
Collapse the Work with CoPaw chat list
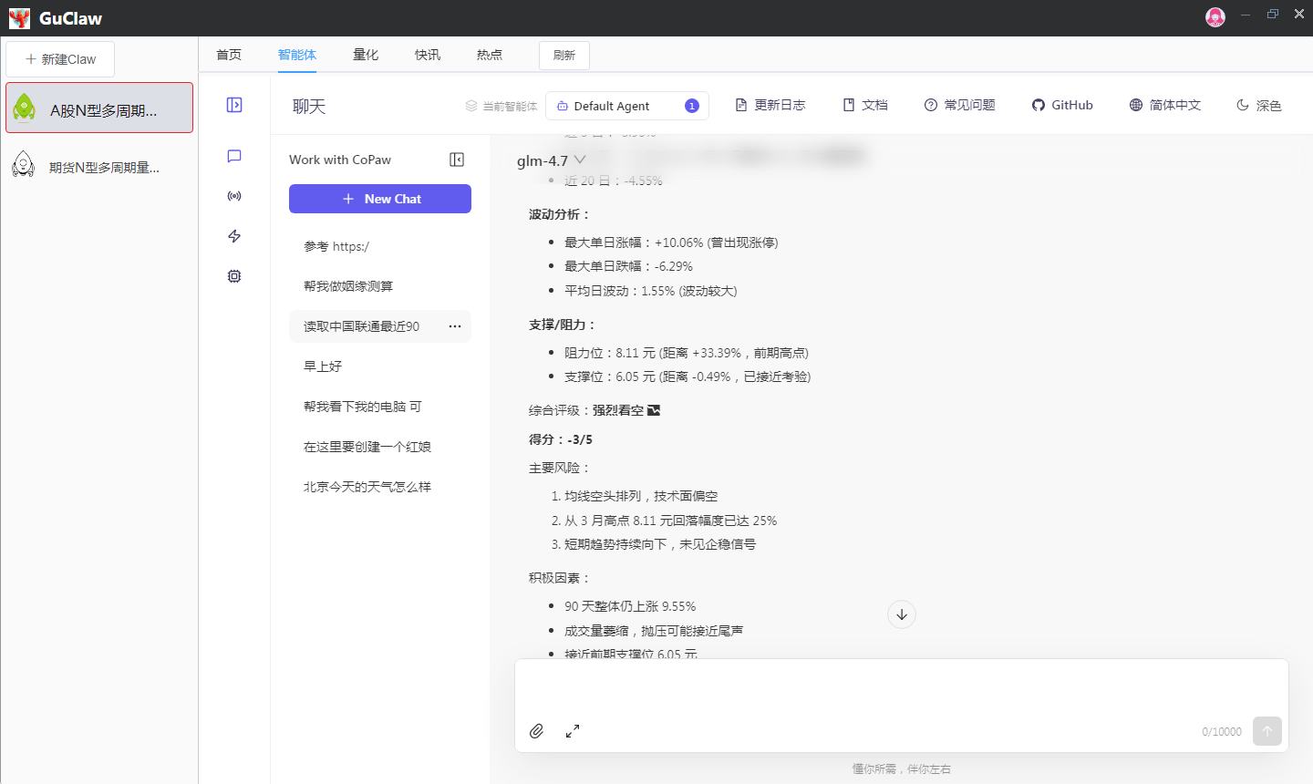456,159
